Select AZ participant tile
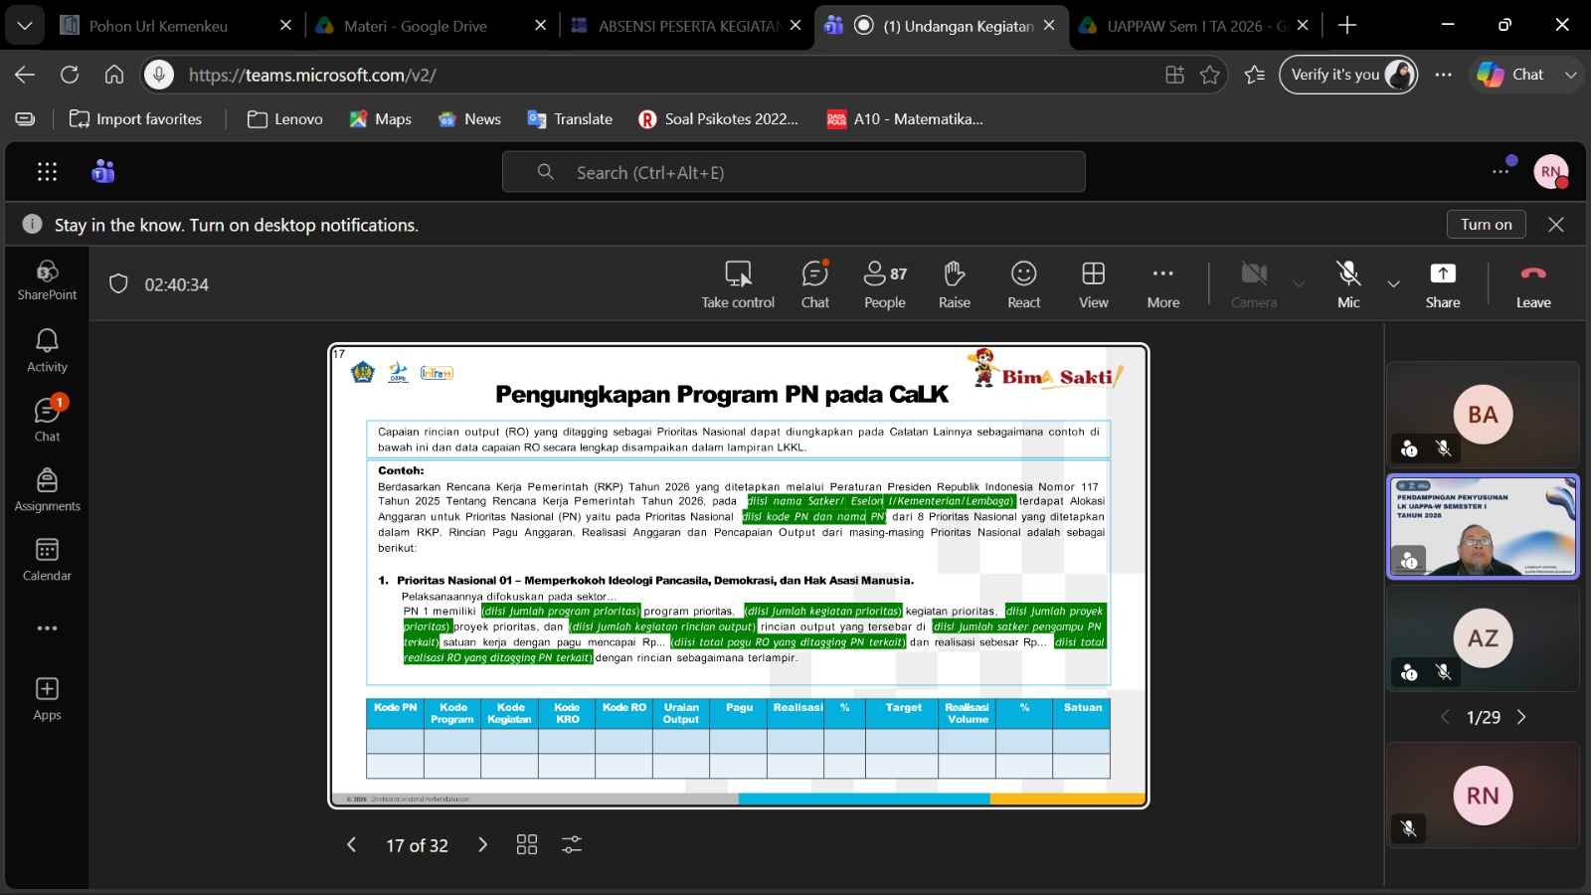1591x895 pixels. coord(1483,638)
